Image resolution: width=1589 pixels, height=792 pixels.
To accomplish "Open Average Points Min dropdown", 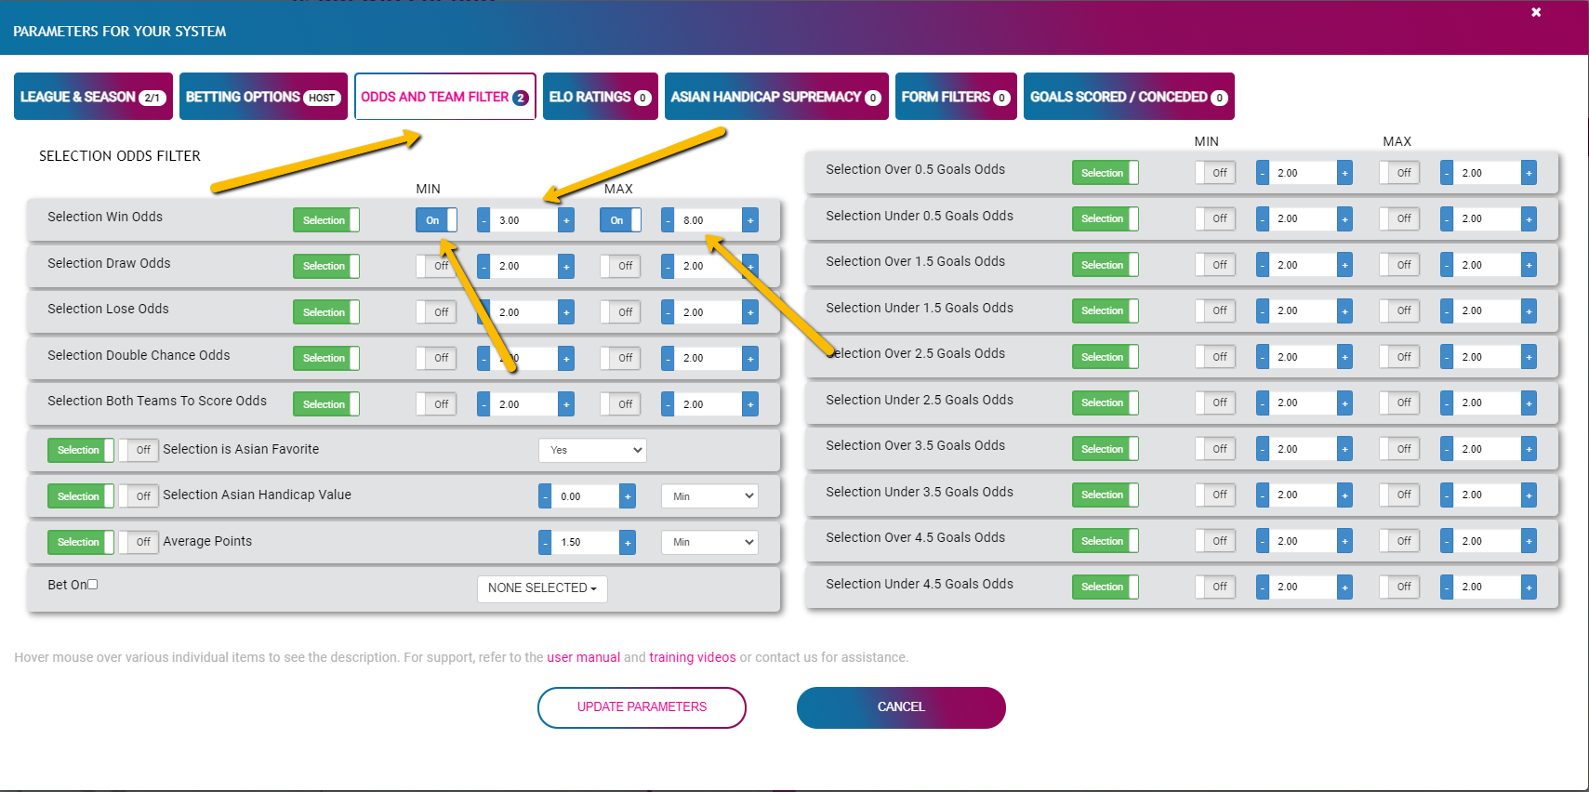I will 709,542.
